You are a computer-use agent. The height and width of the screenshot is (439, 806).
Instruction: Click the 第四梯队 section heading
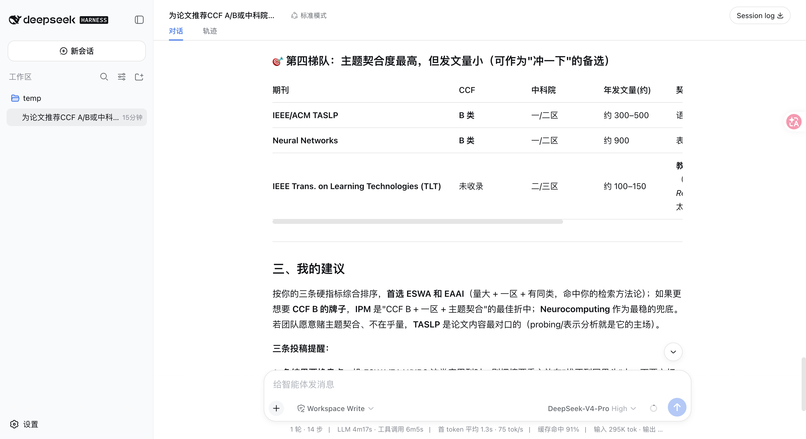point(441,61)
